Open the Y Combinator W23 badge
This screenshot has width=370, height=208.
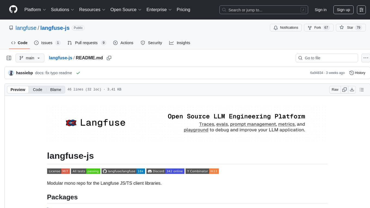(x=202, y=171)
